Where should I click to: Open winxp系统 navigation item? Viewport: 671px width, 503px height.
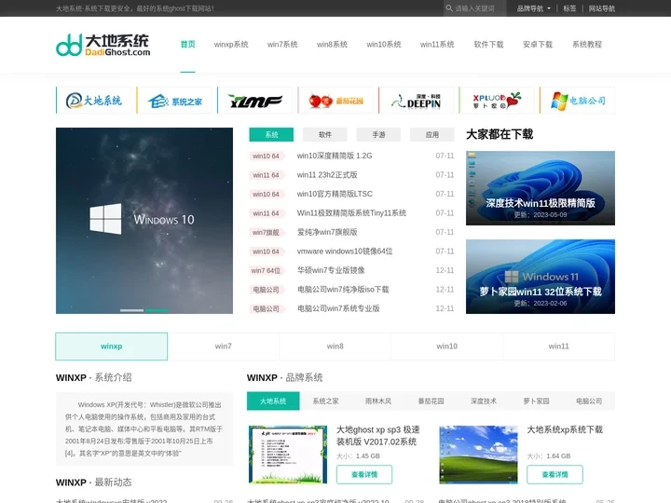pyautogui.click(x=231, y=44)
